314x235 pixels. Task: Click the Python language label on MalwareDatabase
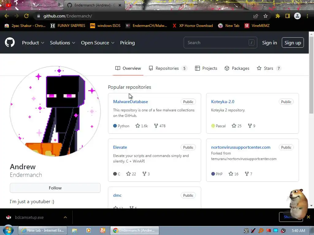pyautogui.click(x=123, y=126)
